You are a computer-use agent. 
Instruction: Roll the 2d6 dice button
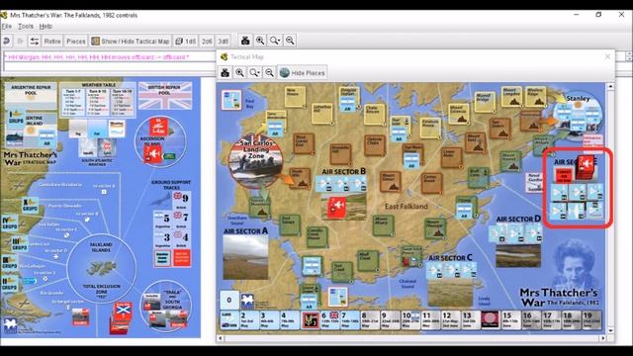coord(207,41)
